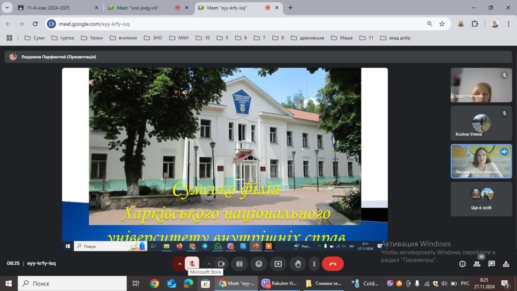Open the Chrome profile avatar
This screenshot has width=517, height=291.
coord(495,24)
